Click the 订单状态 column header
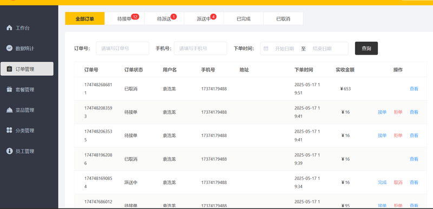433x209 pixels. pyautogui.click(x=134, y=70)
